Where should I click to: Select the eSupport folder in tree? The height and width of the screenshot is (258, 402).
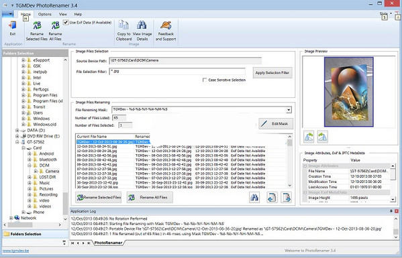tap(42, 60)
